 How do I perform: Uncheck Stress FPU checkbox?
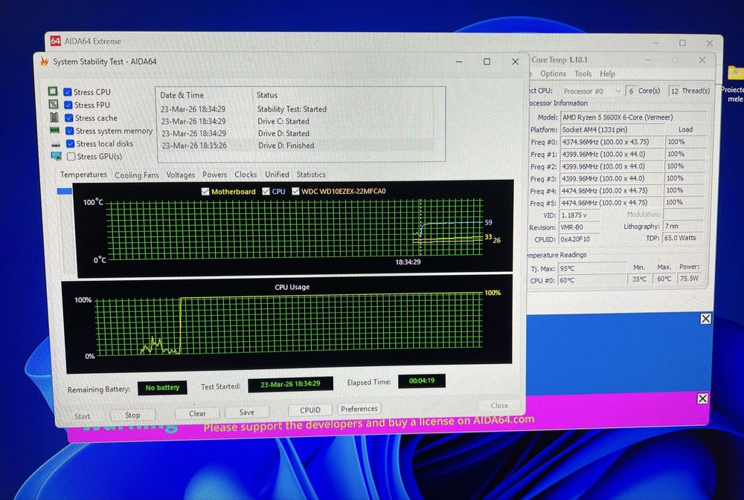(68, 105)
